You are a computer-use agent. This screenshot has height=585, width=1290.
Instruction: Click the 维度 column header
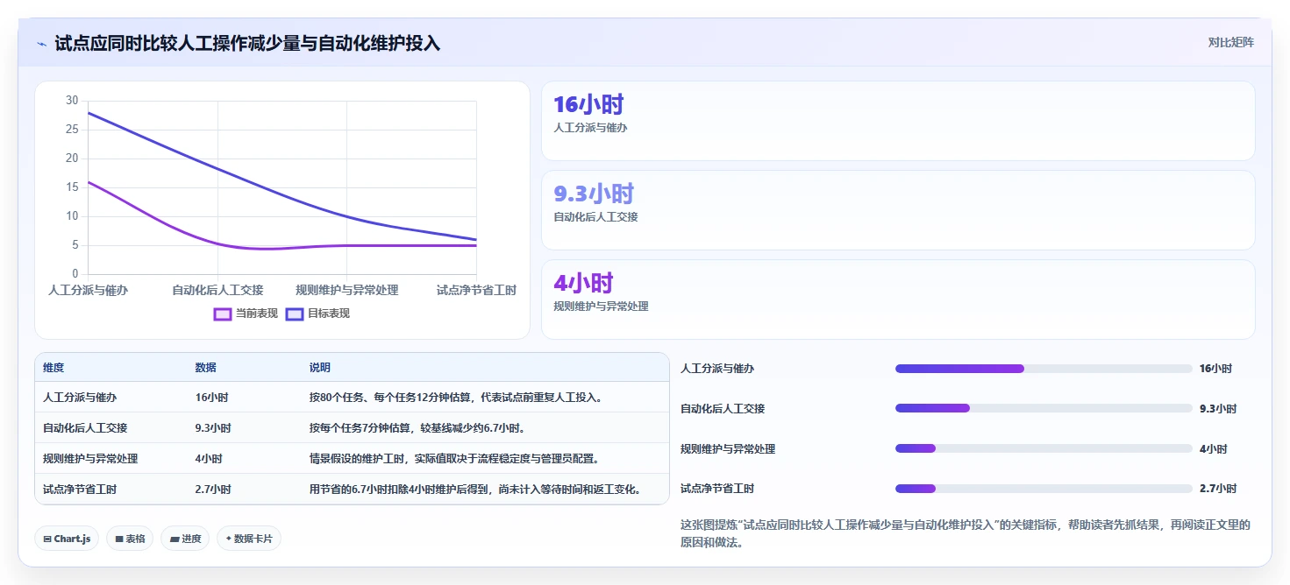[53, 368]
